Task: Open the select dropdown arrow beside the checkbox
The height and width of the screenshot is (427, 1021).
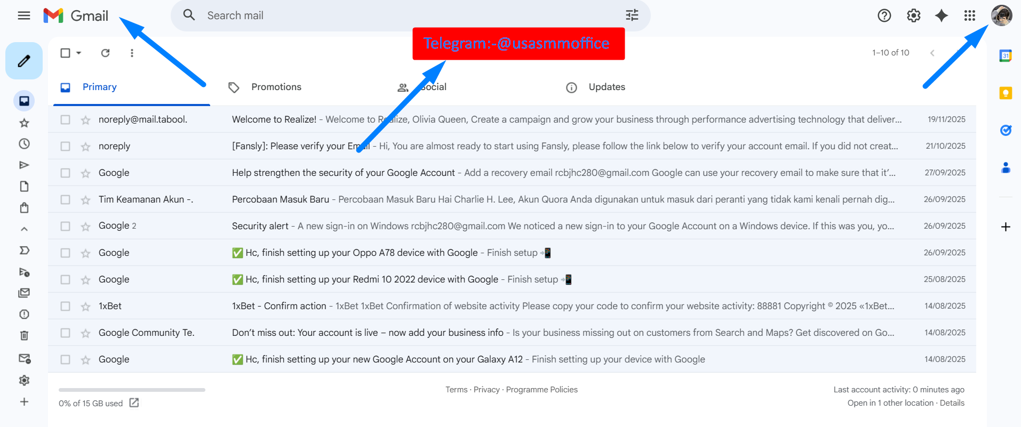Action: 79,53
